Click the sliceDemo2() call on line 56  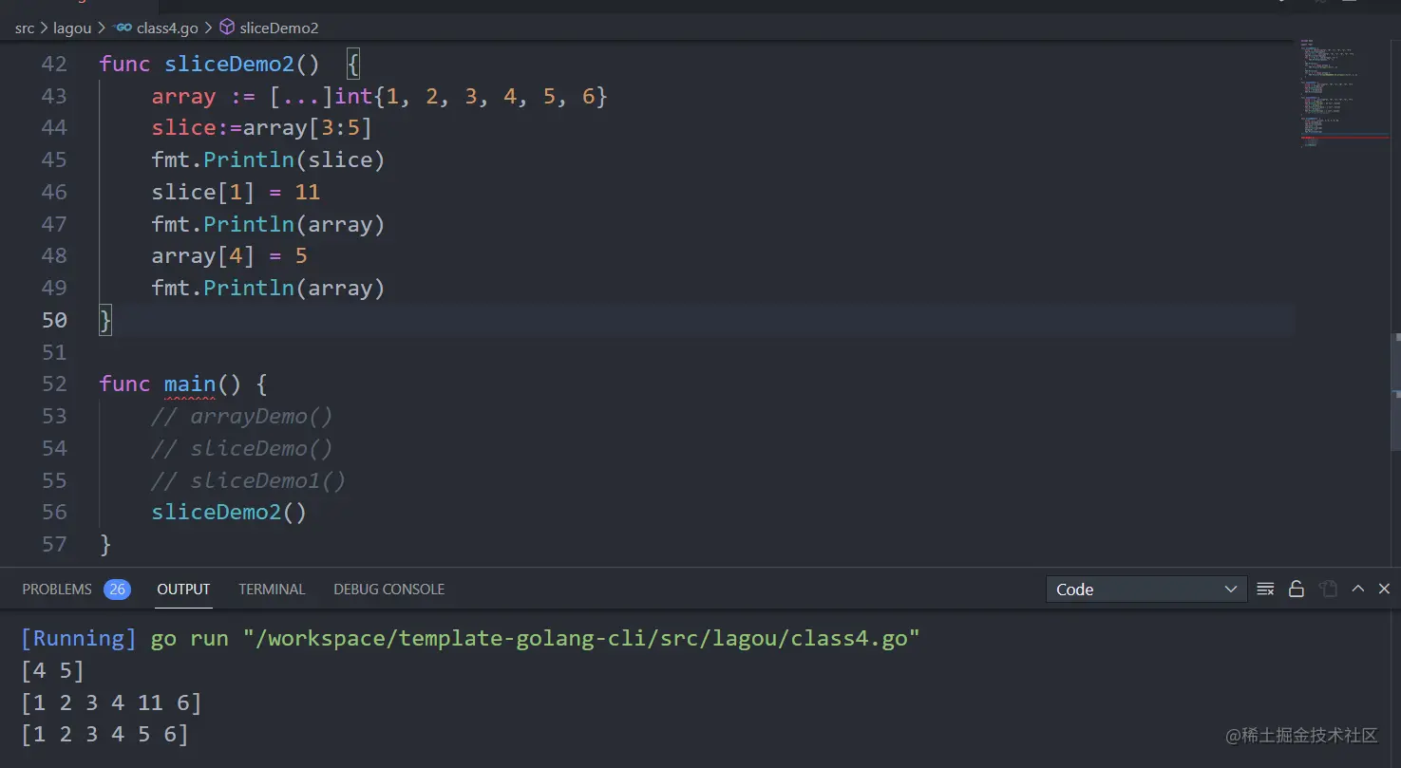(229, 512)
